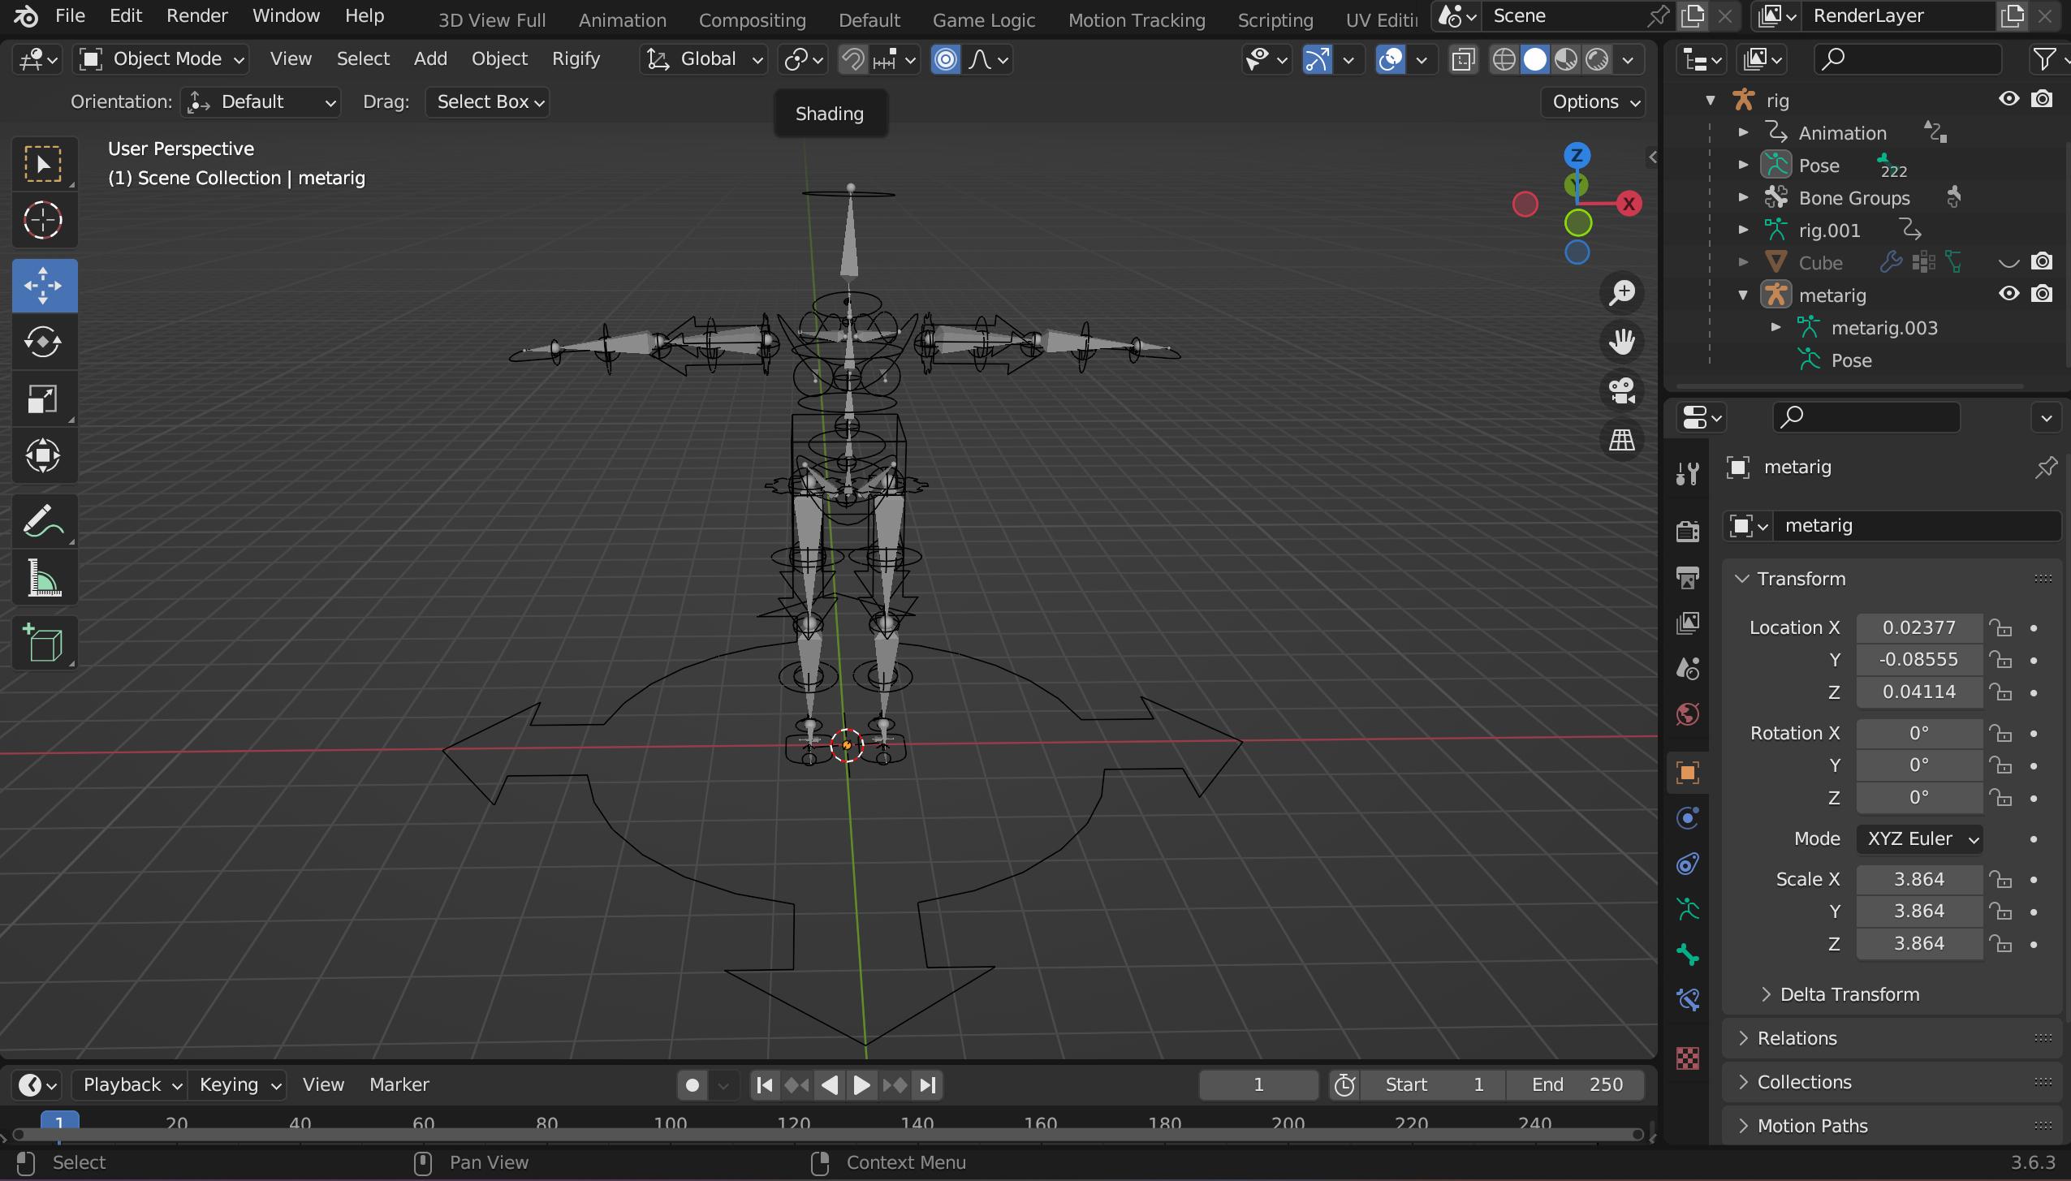Image resolution: width=2071 pixels, height=1181 pixels.
Task: Toggle proportional editing button
Action: pyautogui.click(x=946, y=59)
